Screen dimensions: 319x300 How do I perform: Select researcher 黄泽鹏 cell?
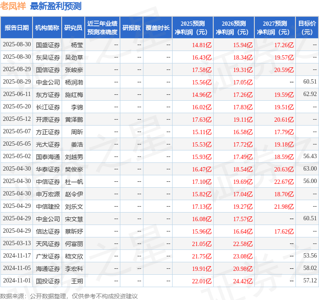[74, 120]
